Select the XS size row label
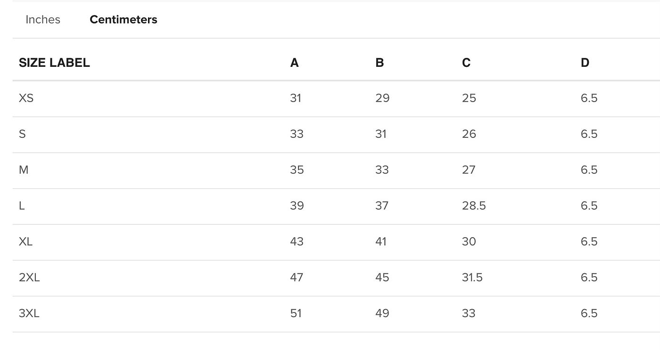Image resolution: width=660 pixels, height=350 pixels. pyautogui.click(x=26, y=98)
